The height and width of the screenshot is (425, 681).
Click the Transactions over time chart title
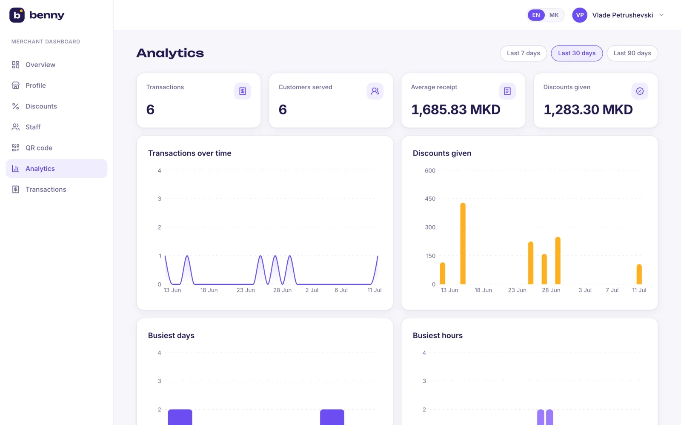click(x=189, y=153)
